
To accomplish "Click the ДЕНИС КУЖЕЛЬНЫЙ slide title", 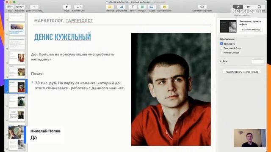I will pyautogui.click(x=63, y=37).
